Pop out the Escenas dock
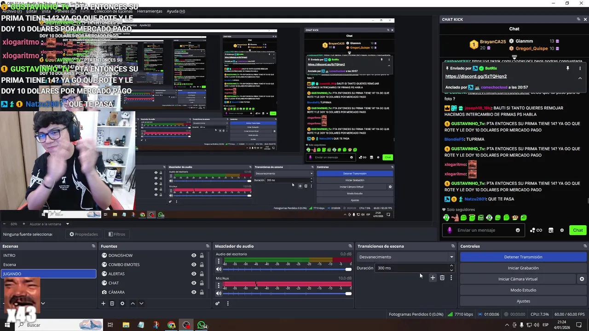589x331 pixels. pos(93,246)
